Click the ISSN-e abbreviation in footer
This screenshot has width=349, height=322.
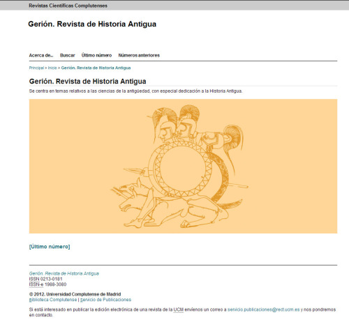pyautogui.click(x=36, y=284)
